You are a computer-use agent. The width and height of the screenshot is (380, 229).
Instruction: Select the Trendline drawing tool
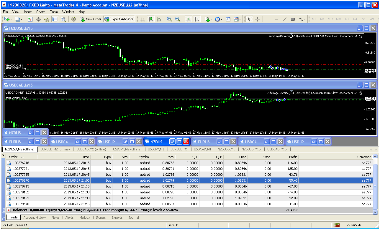click(x=284, y=19)
